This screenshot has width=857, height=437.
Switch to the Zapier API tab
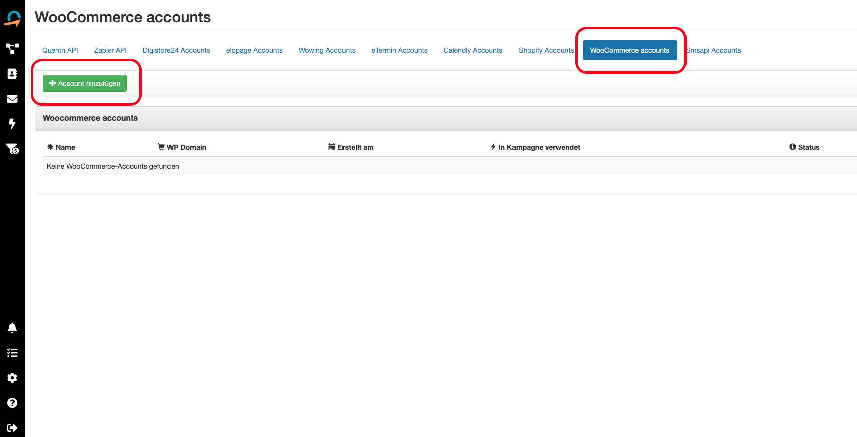110,50
